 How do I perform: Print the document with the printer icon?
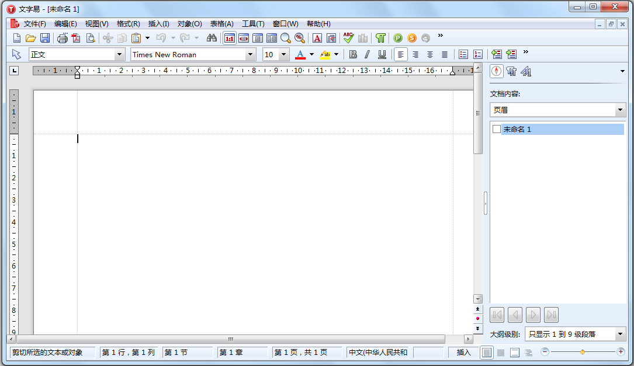click(63, 38)
